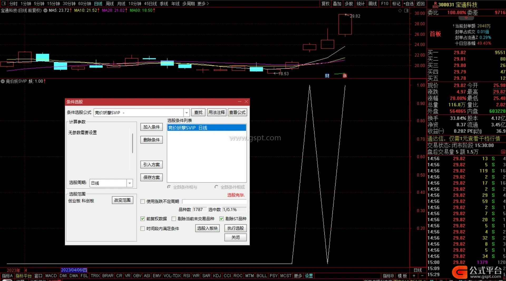Viewport: 506px width, 281px height.
Task: Click 加入条件 button
Action: point(152,127)
